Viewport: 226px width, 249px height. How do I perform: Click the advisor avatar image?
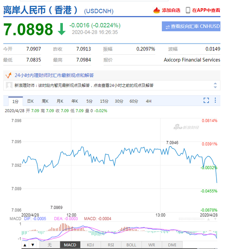pos(9,85)
